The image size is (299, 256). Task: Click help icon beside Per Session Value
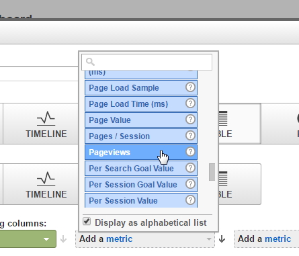[190, 200]
